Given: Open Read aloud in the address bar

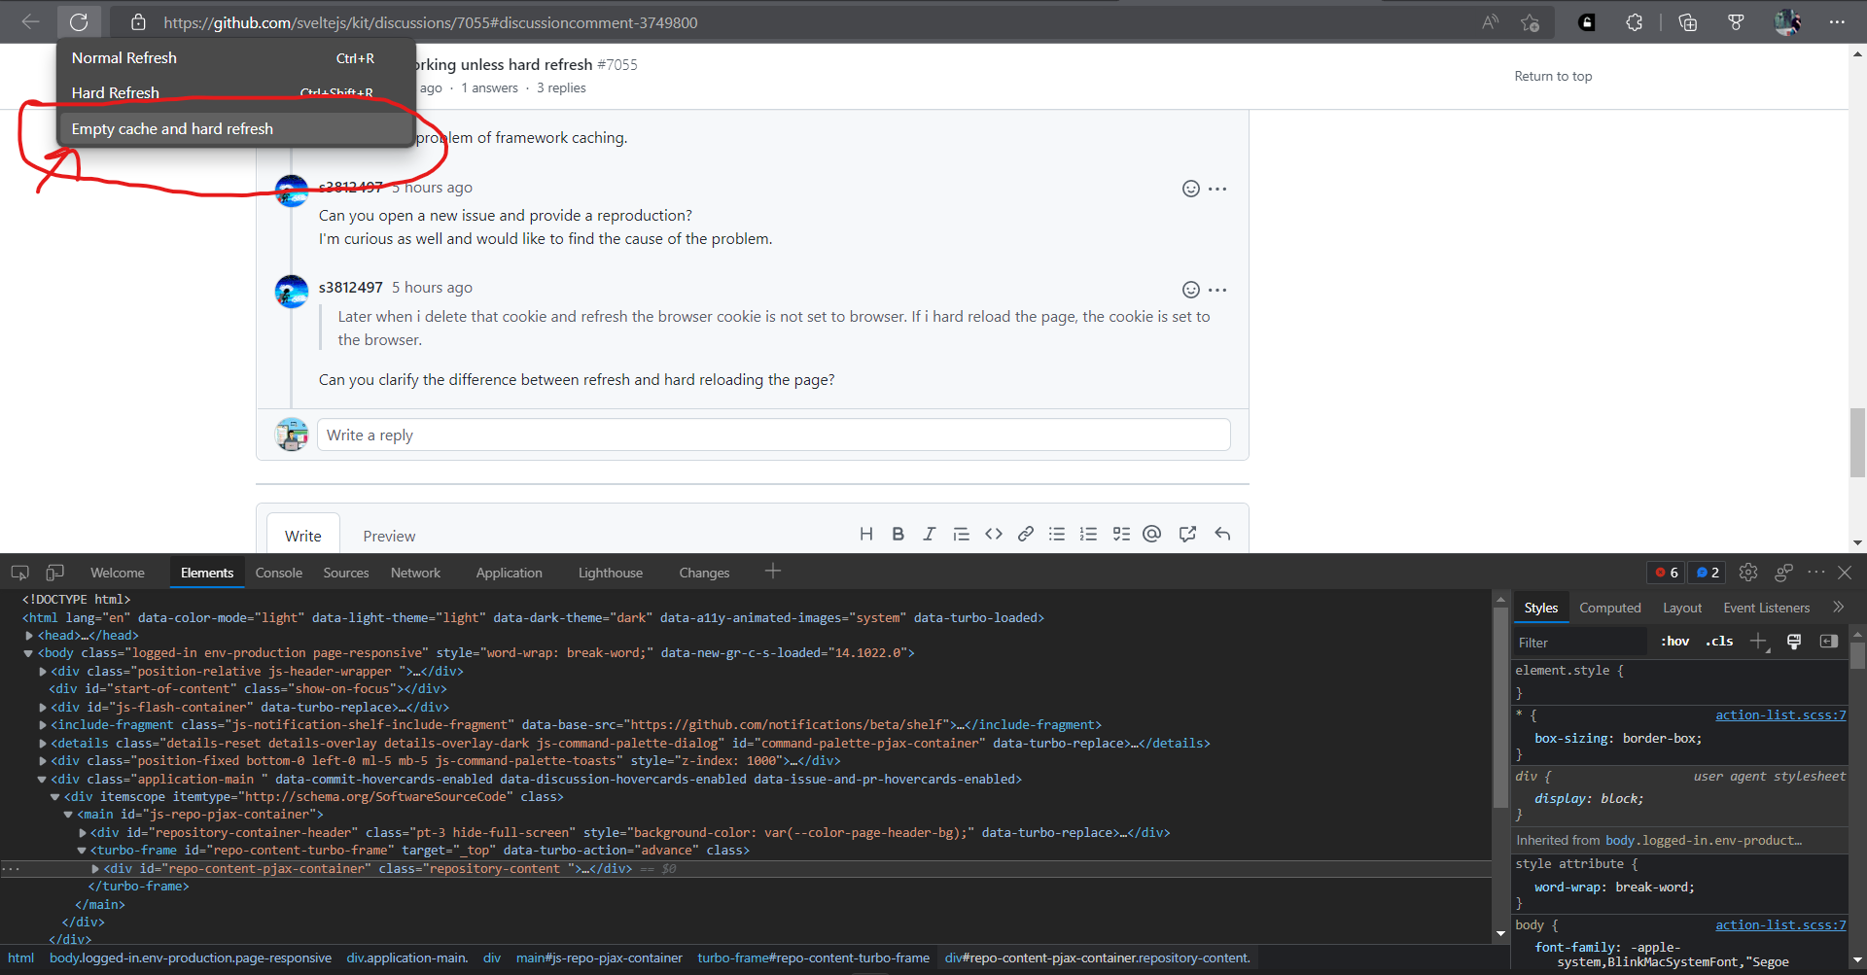Looking at the screenshot, I should [1490, 21].
